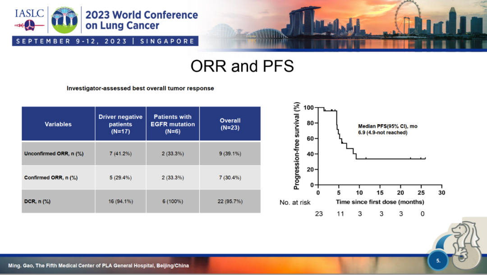The image size is (487, 275).
Task: Click the Overall (N=23) column header
Action: coord(230,124)
